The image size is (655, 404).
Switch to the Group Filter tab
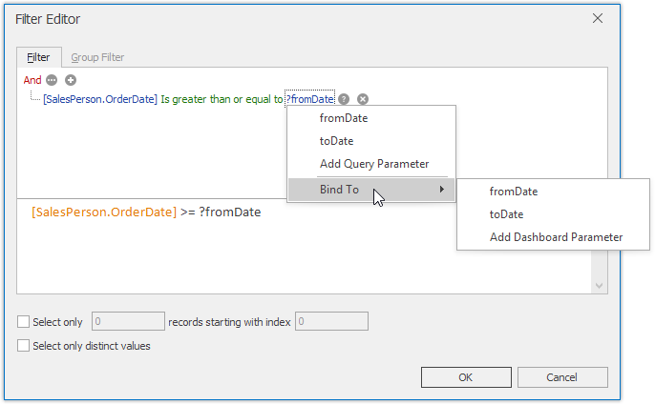pos(97,57)
